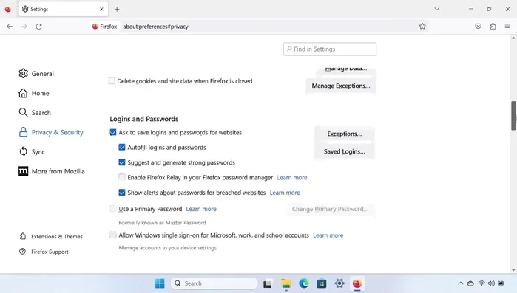Click the Firefox View icon left of tabs
Screen dimensions: 517x293
[8, 9]
